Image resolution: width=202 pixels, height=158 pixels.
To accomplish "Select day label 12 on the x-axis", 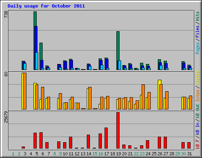I will coord(77,154).
